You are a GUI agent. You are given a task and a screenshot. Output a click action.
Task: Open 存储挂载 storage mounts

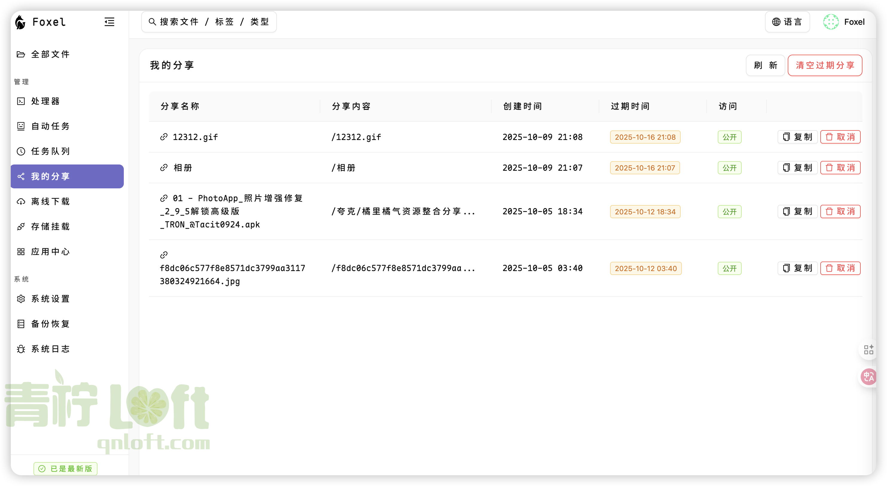click(50, 227)
